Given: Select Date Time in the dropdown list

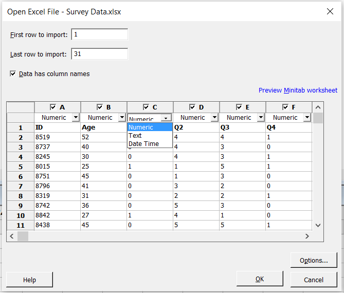Looking at the screenshot, I should pos(143,144).
